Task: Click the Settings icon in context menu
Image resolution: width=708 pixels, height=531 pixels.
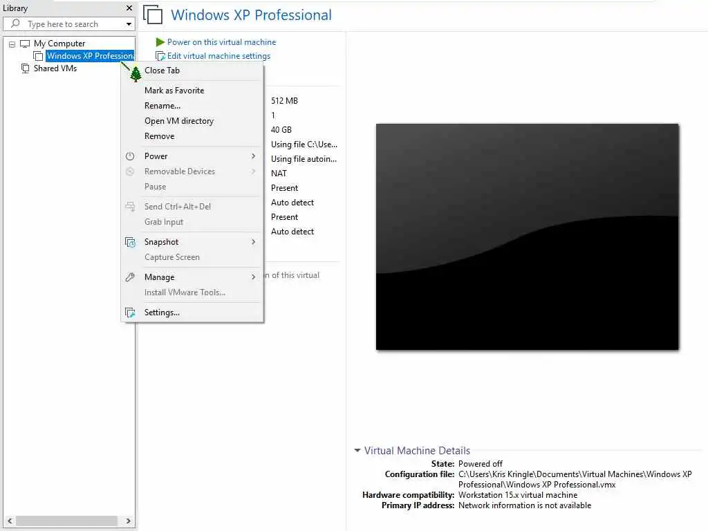Action: pyautogui.click(x=130, y=313)
